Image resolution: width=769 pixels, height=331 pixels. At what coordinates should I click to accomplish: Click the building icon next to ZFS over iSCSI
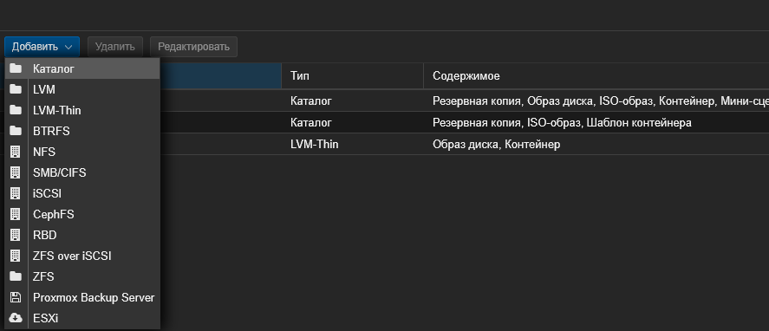(x=16, y=256)
